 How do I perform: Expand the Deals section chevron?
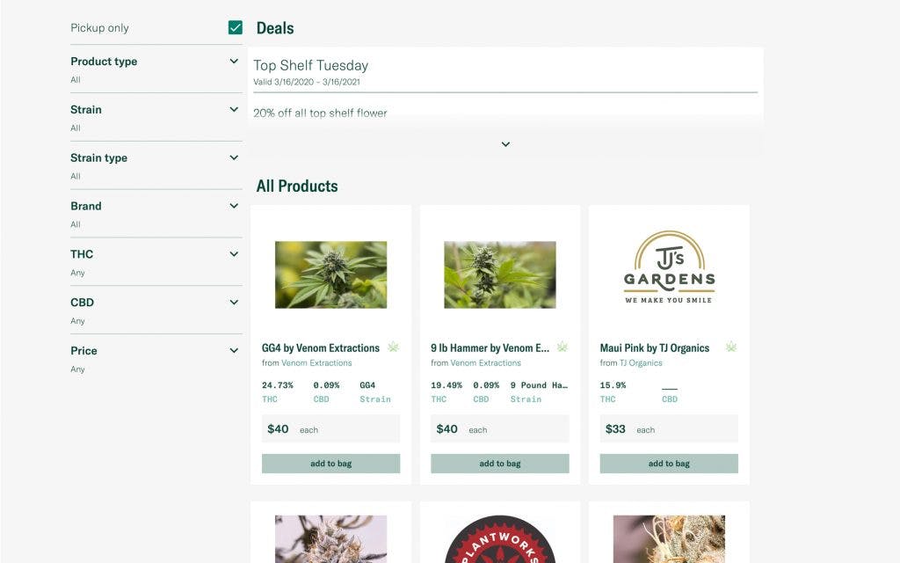(504, 143)
